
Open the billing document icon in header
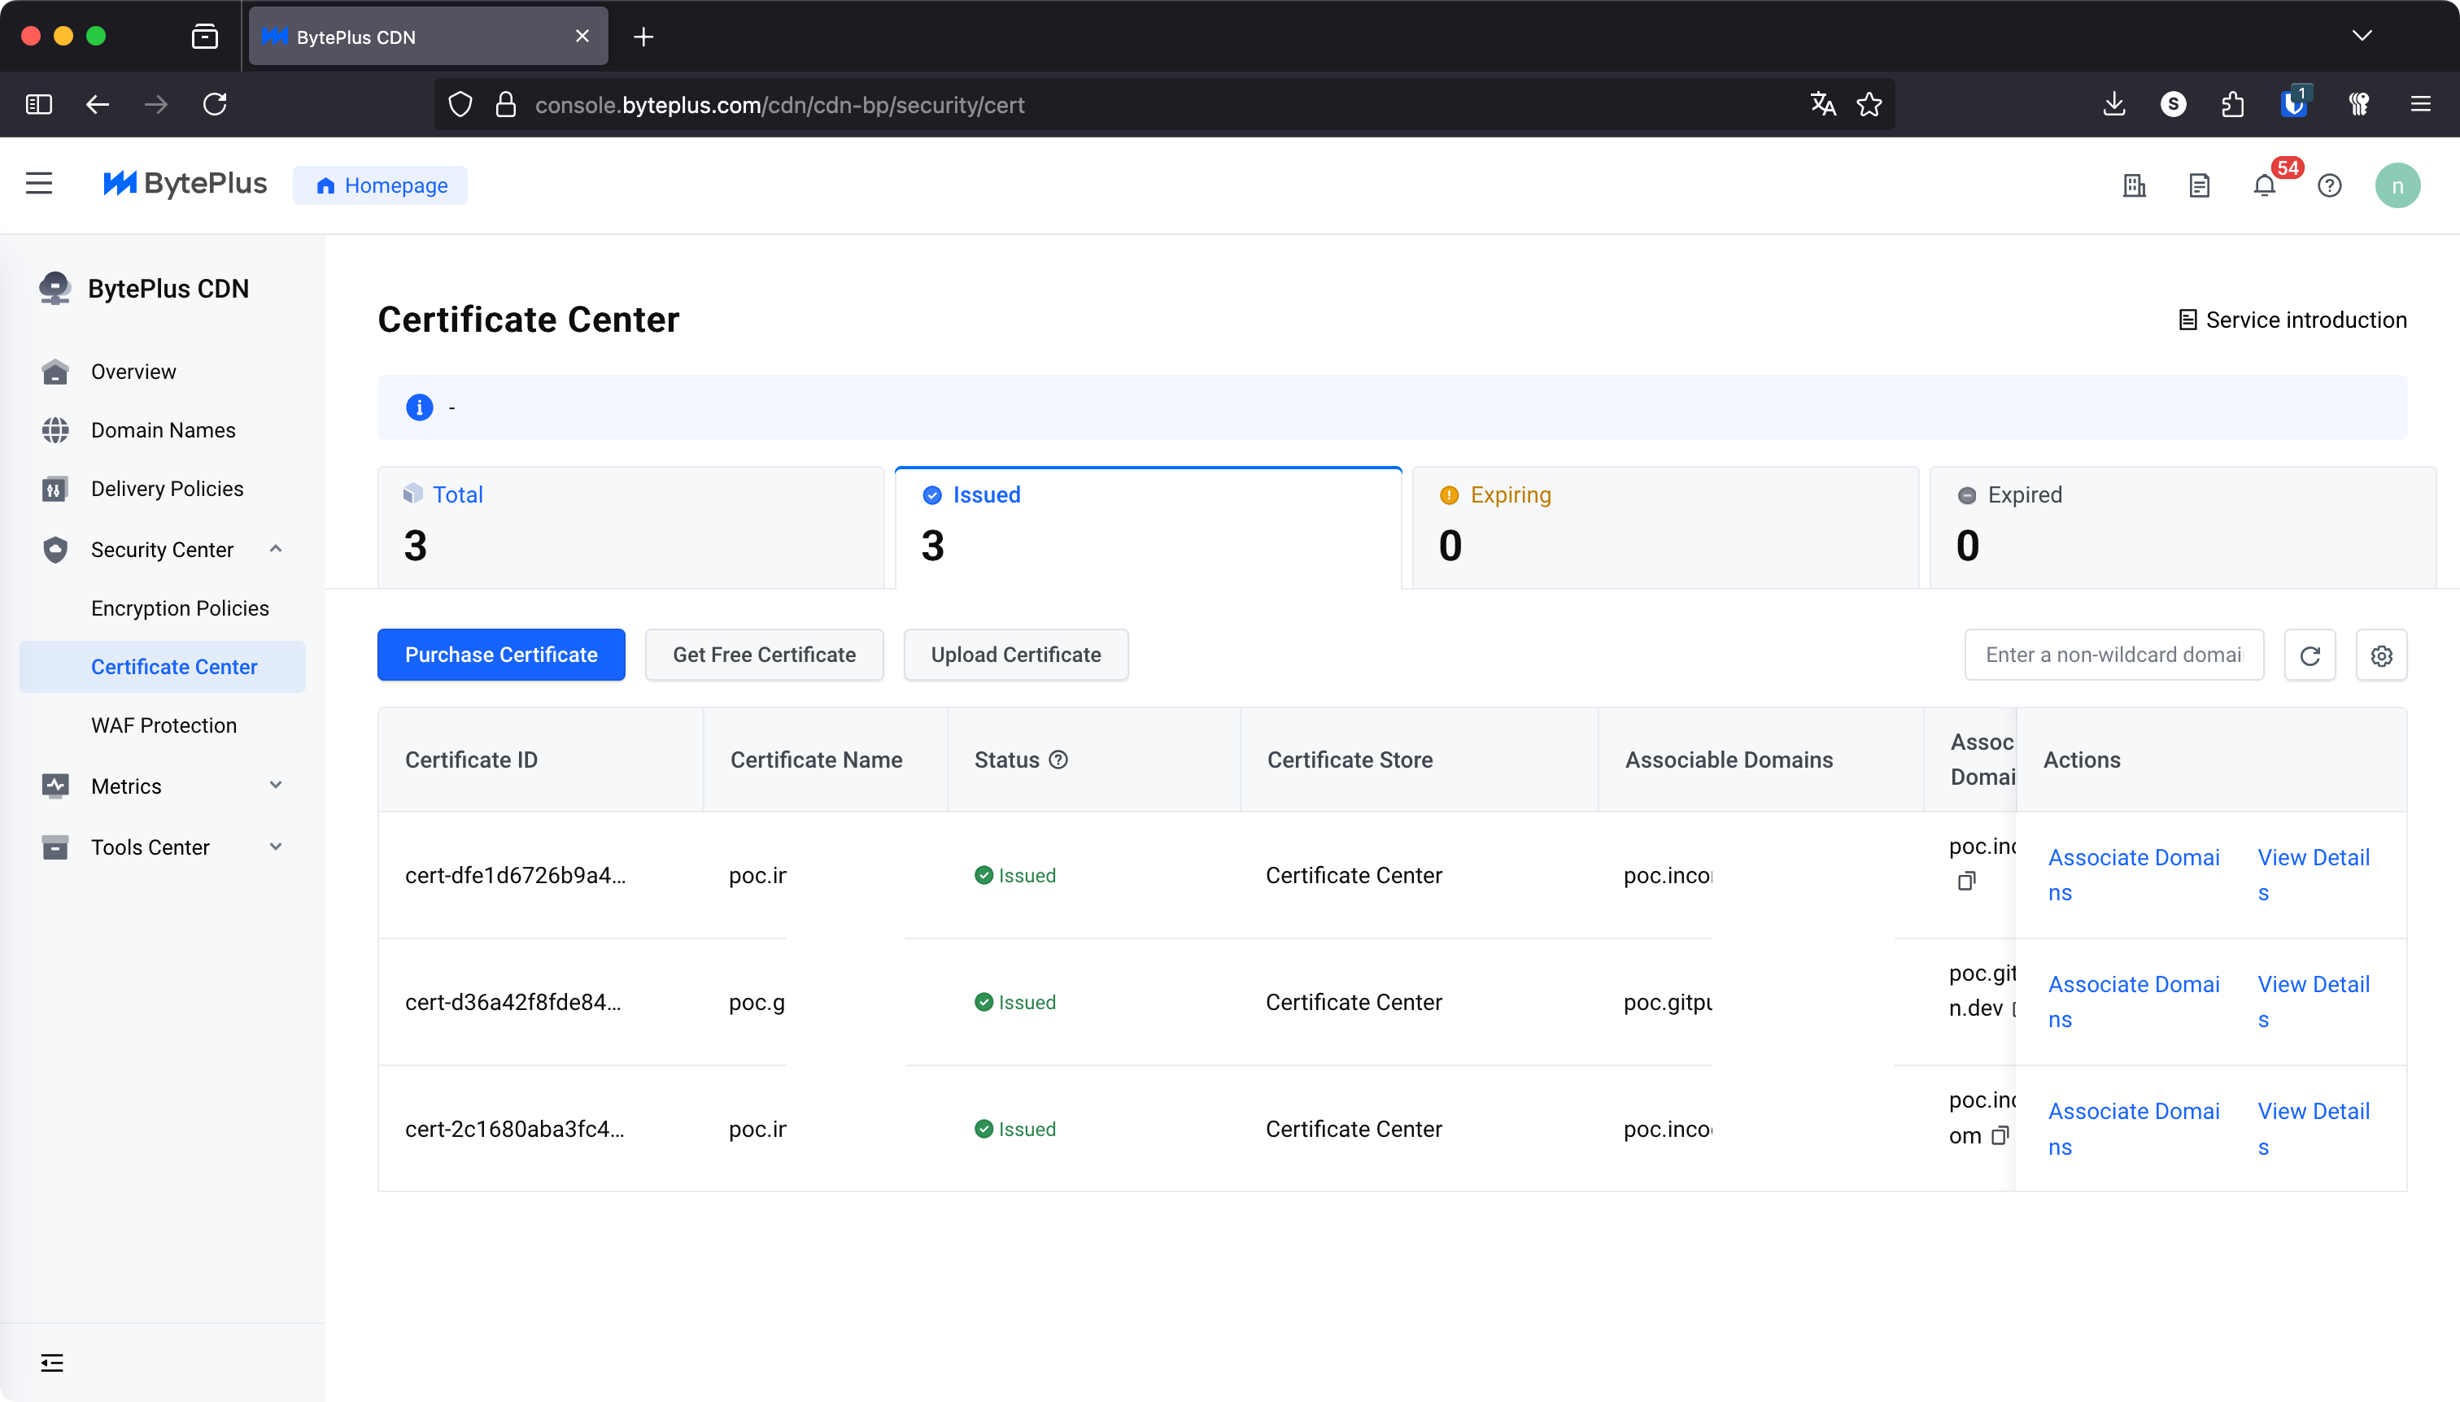click(x=2199, y=186)
